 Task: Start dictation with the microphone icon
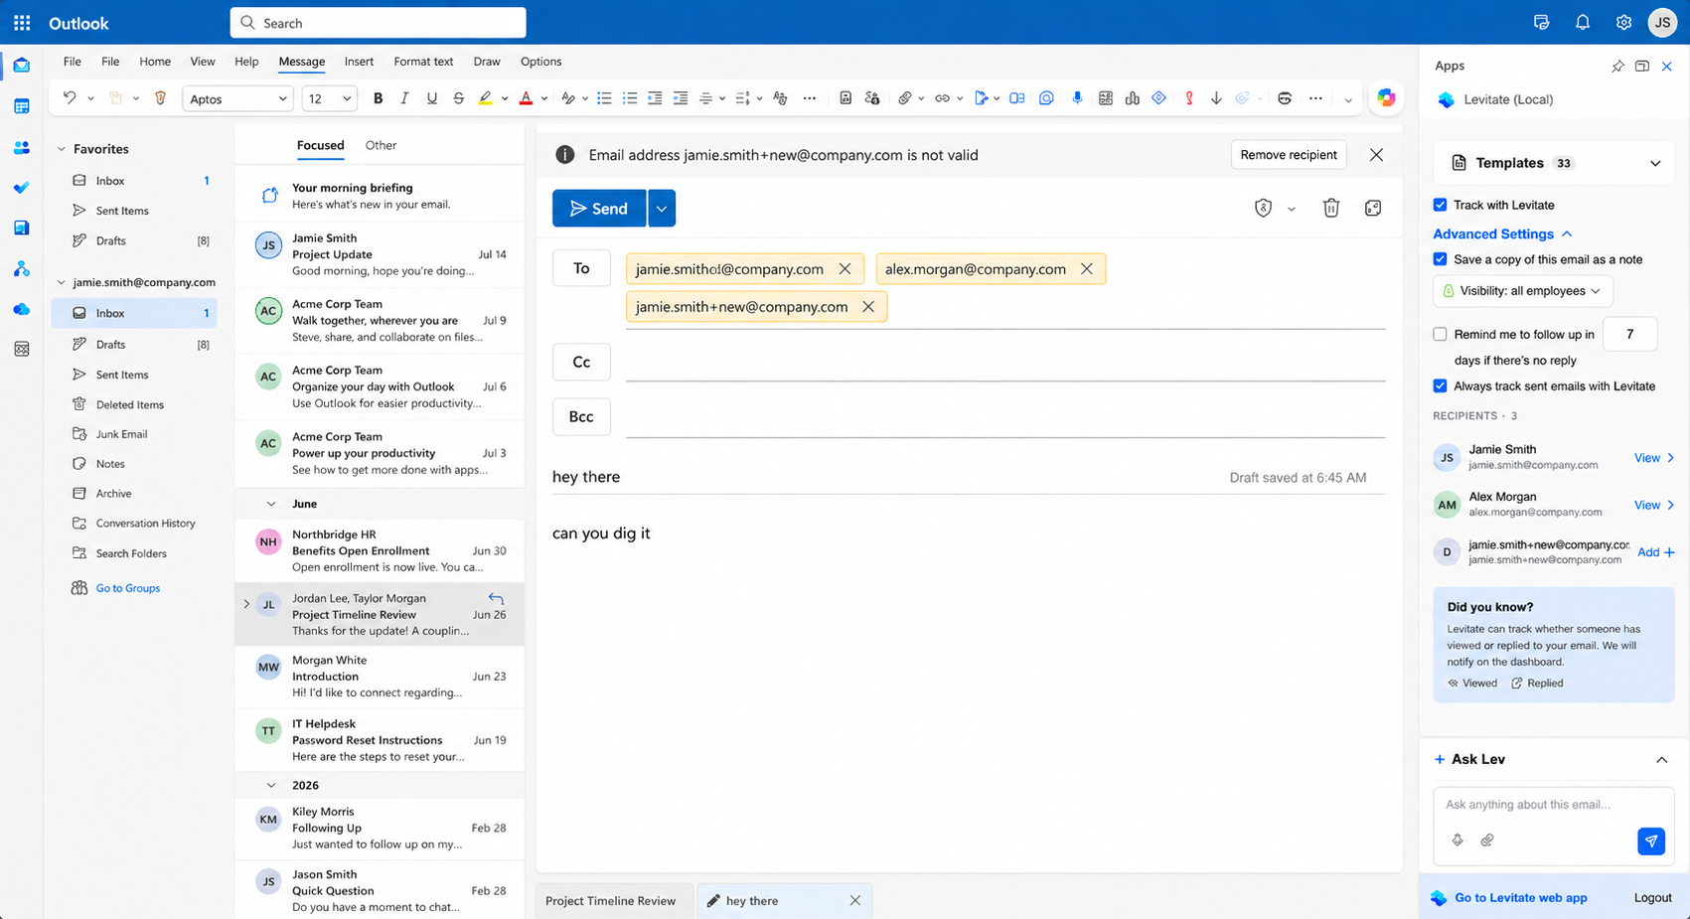click(x=1077, y=98)
